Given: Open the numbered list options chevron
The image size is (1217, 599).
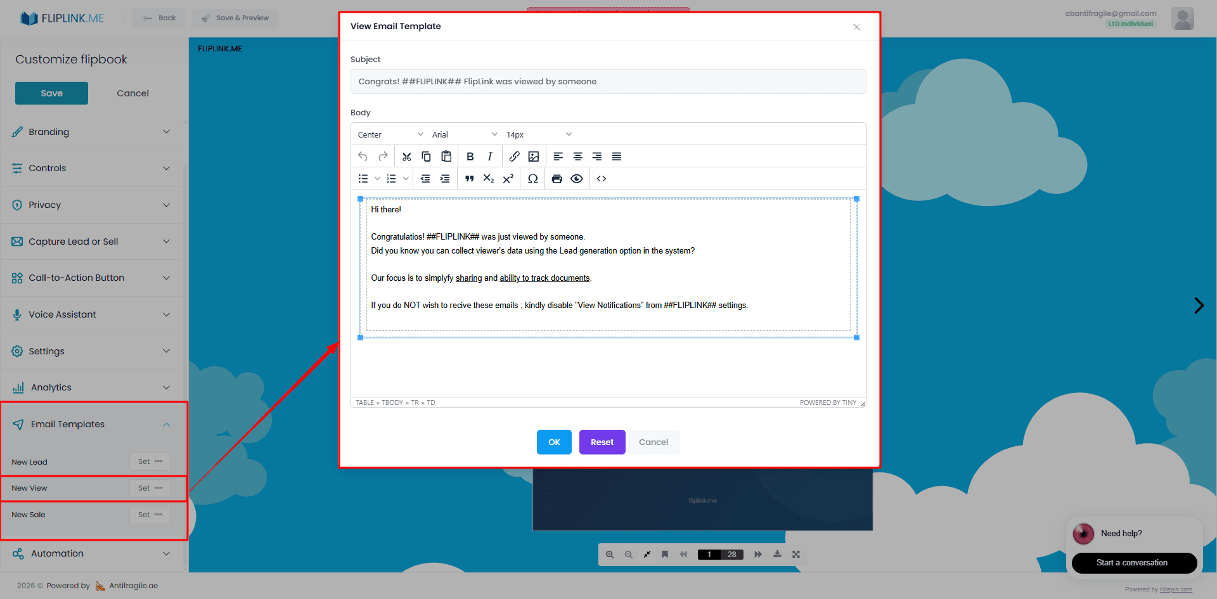Looking at the screenshot, I should [x=406, y=178].
